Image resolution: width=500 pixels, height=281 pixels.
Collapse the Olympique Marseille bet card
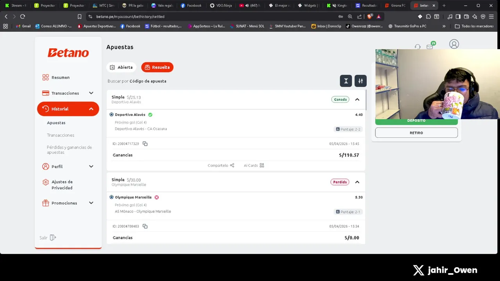click(357, 182)
